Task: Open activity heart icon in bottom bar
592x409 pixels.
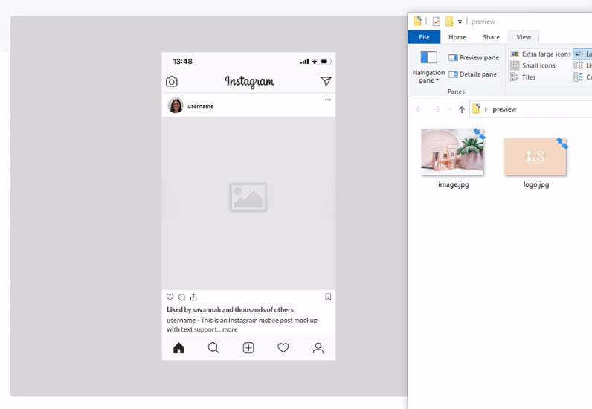Action: 283,348
